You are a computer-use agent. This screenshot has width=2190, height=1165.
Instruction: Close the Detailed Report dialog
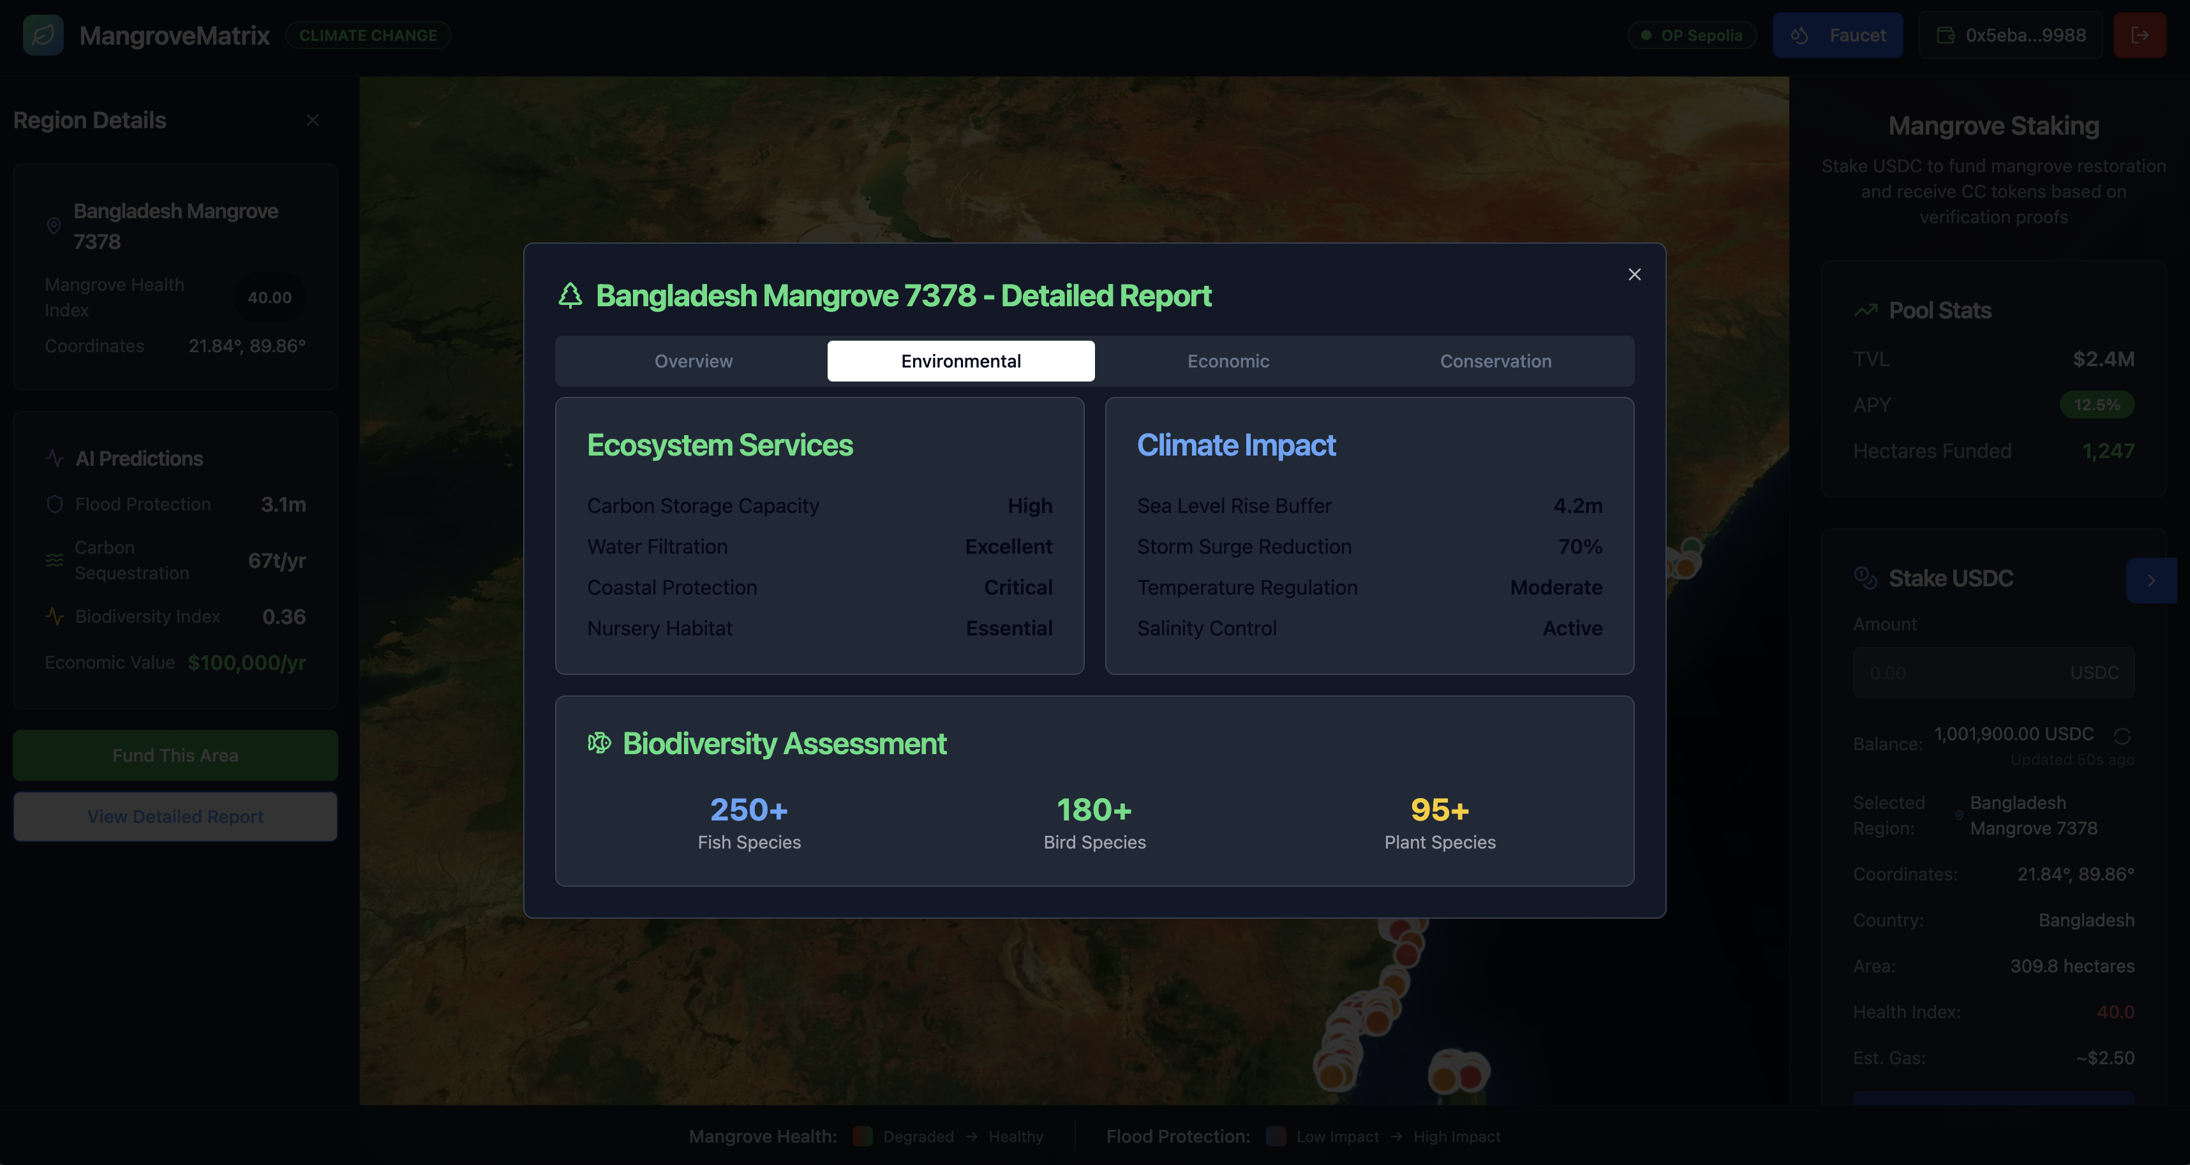point(1634,274)
